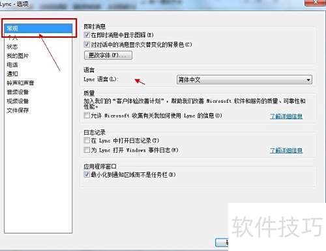Switch to the 电话 options category

click(12, 65)
